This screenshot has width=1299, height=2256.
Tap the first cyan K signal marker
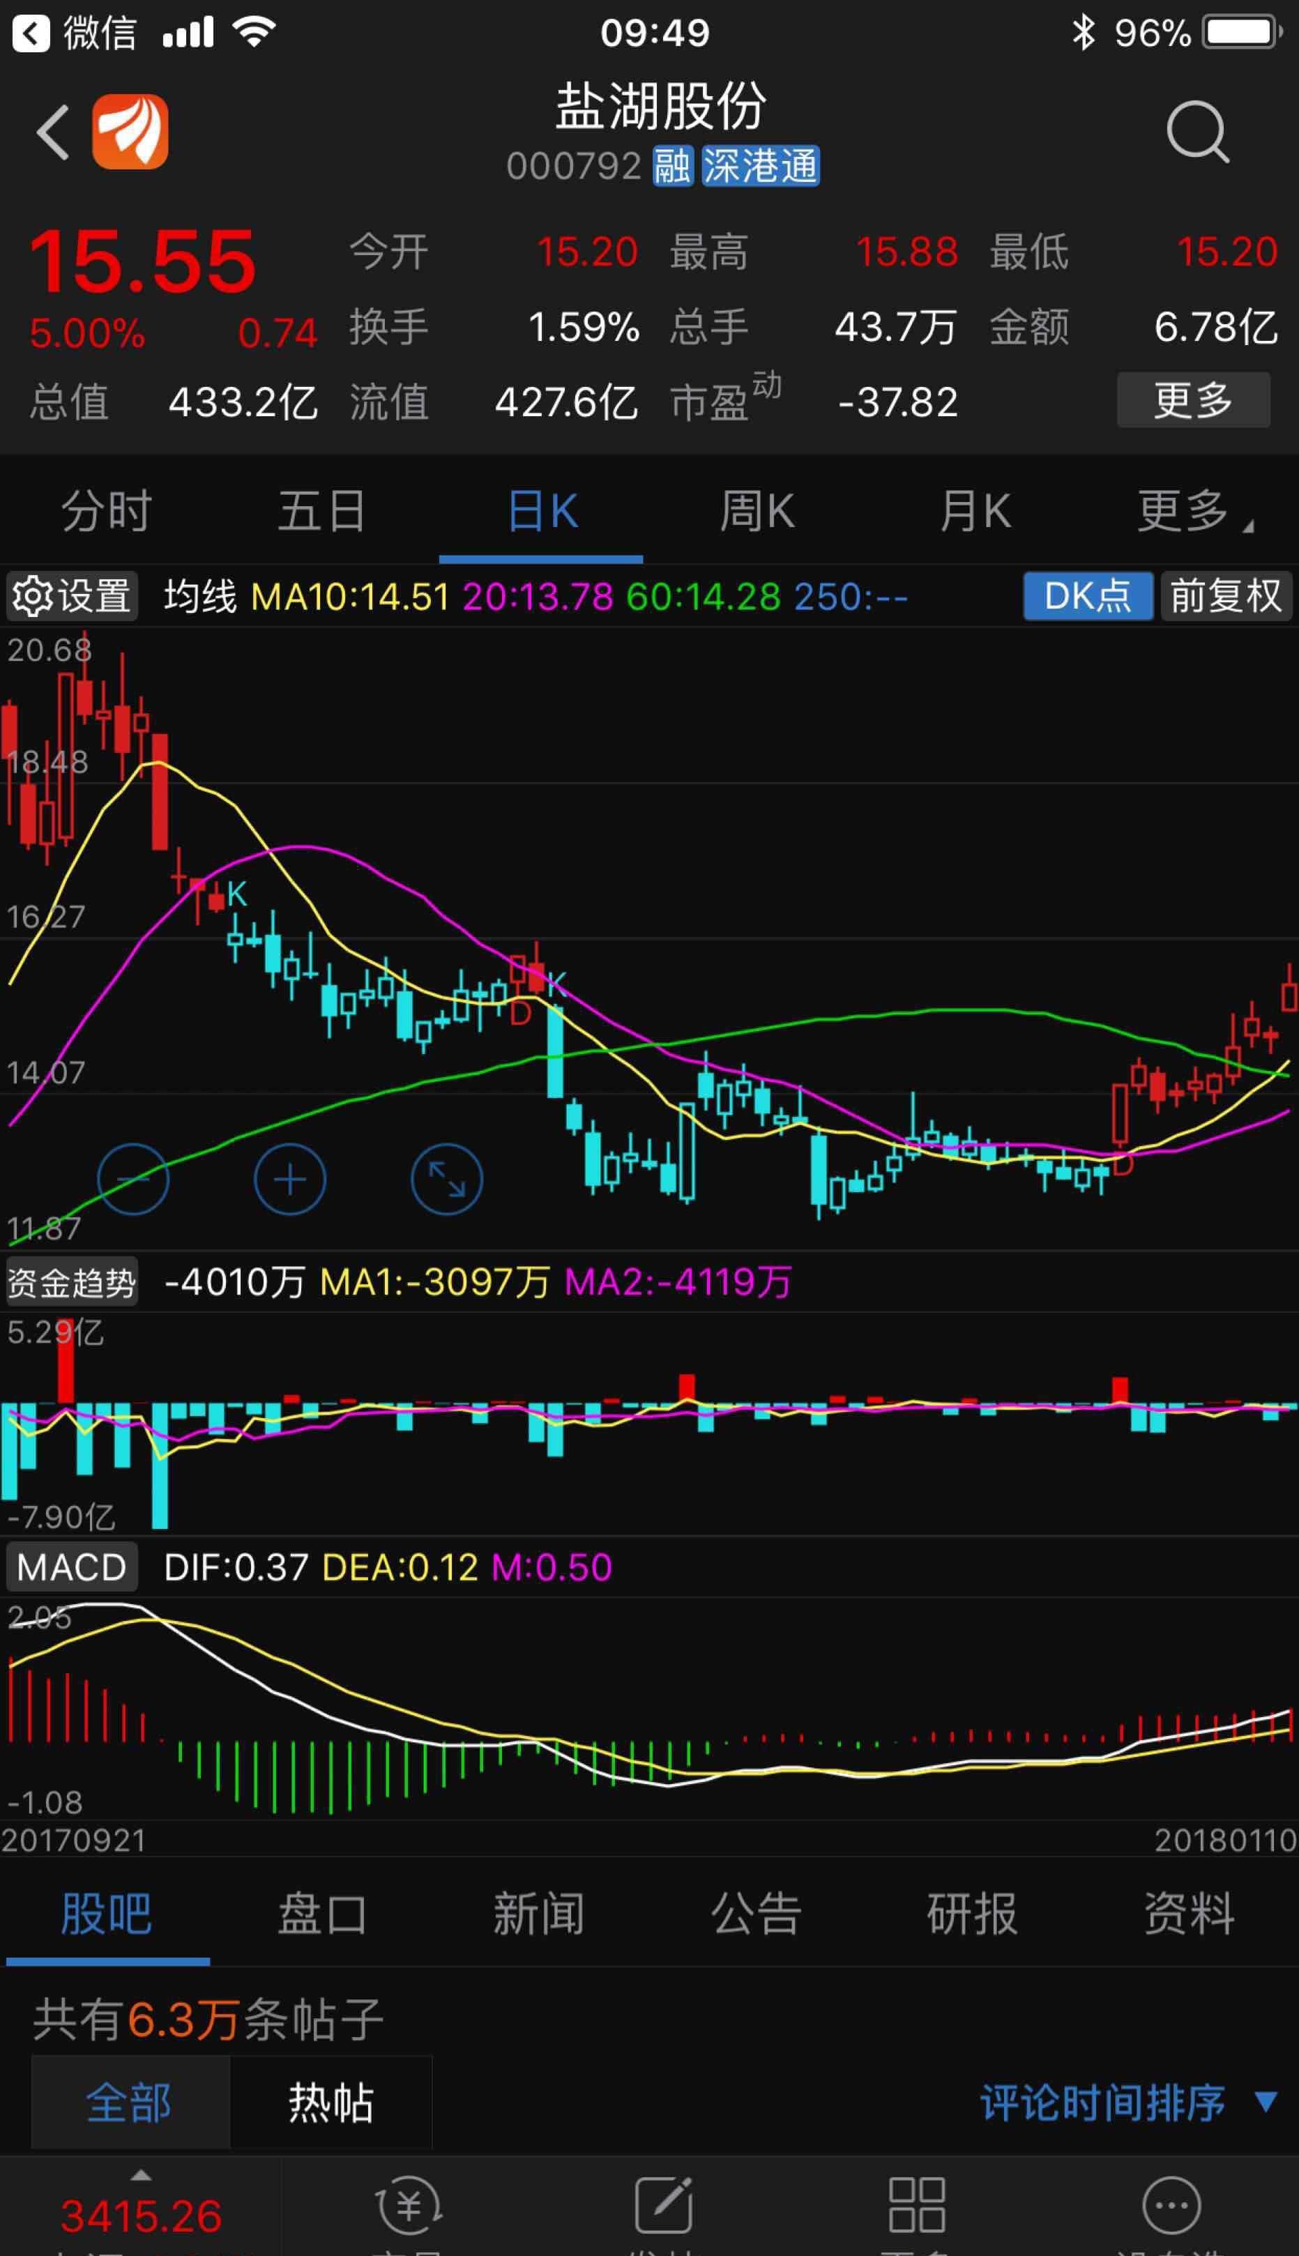pos(236,894)
